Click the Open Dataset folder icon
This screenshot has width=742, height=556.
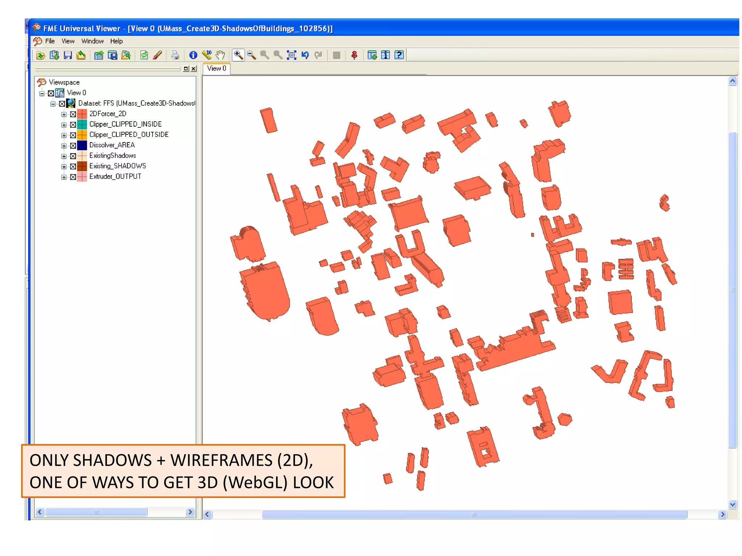tap(41, 55)
